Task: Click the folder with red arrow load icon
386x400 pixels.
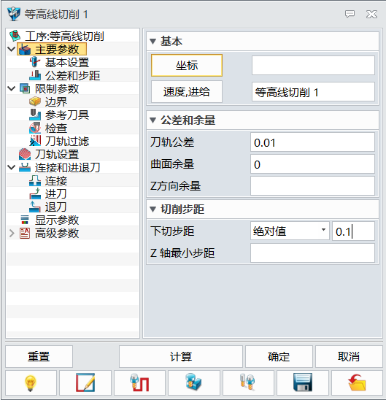Action: click(x=357, y=382)
